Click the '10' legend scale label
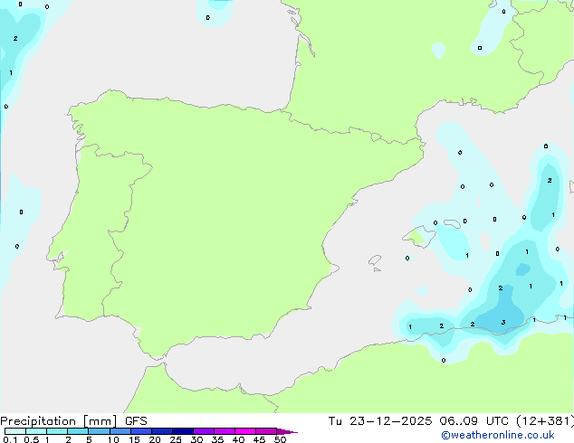Screen dimensions: 574x443 coord(113,439)
